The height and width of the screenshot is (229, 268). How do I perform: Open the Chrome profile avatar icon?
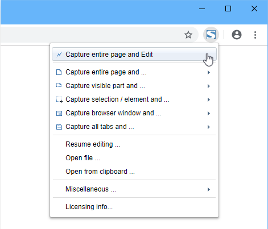coord(237,35)
